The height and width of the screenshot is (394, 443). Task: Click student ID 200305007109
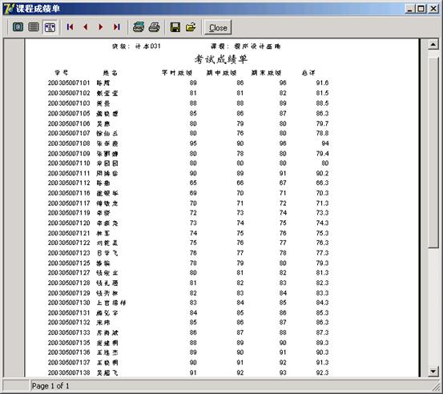click(69, 154)
